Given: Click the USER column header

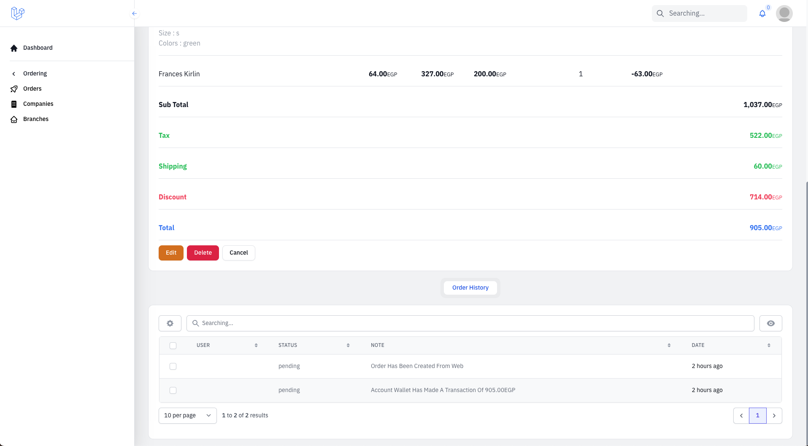Looking at the screenshot, I should (203, 345).
